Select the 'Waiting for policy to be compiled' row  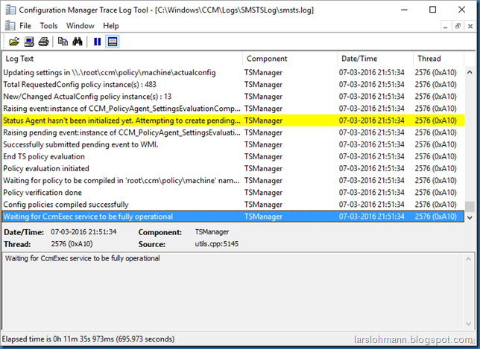tap(233, 180)
